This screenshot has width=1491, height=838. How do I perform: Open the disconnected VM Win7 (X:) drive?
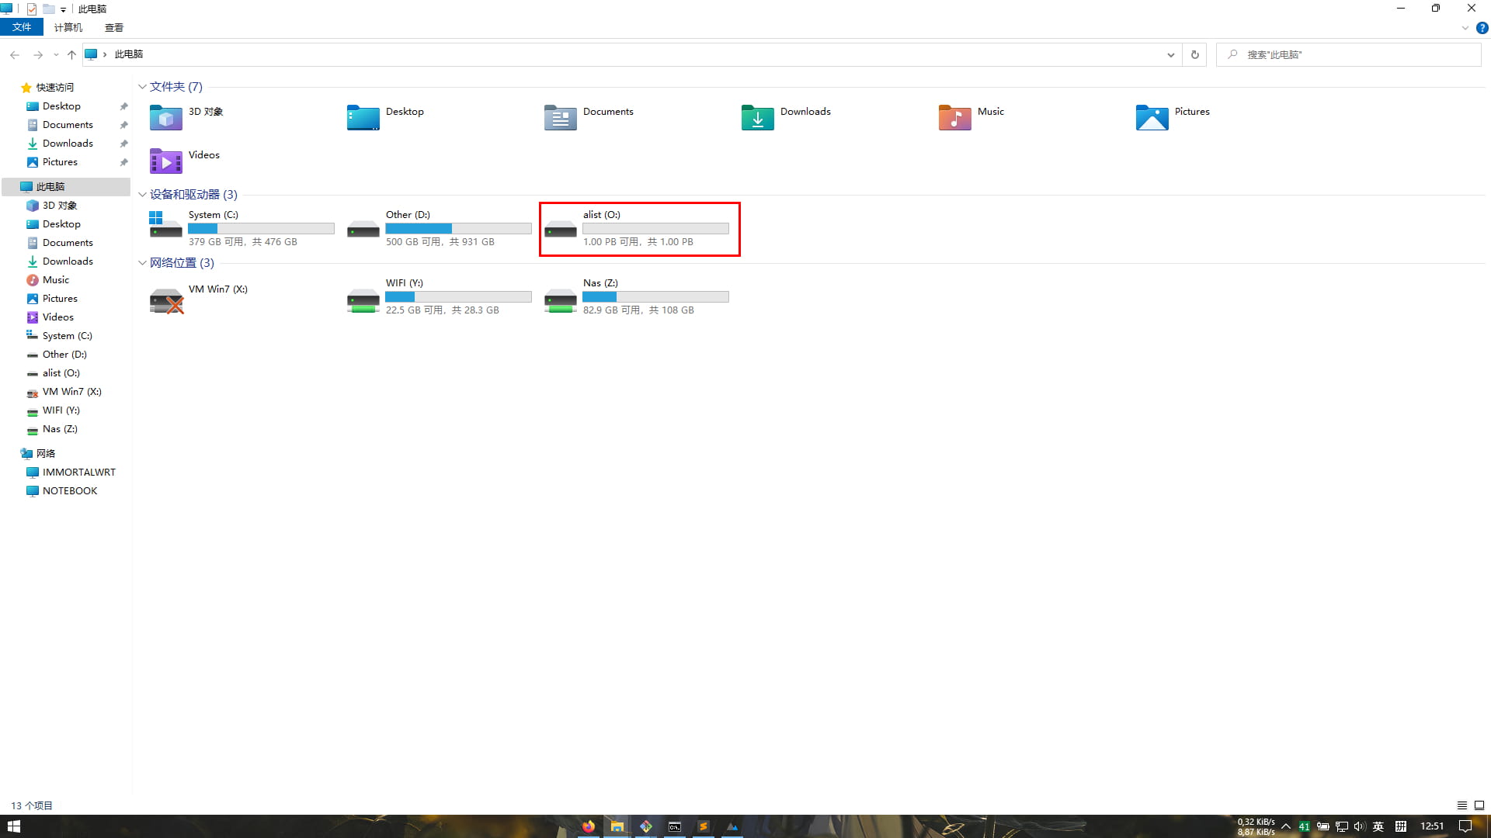[166, 301]
